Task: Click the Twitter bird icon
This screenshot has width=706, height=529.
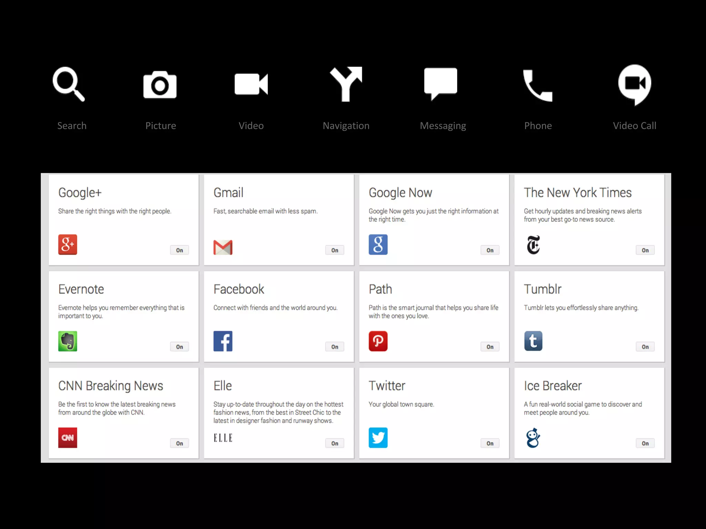Action: [378, 437]
